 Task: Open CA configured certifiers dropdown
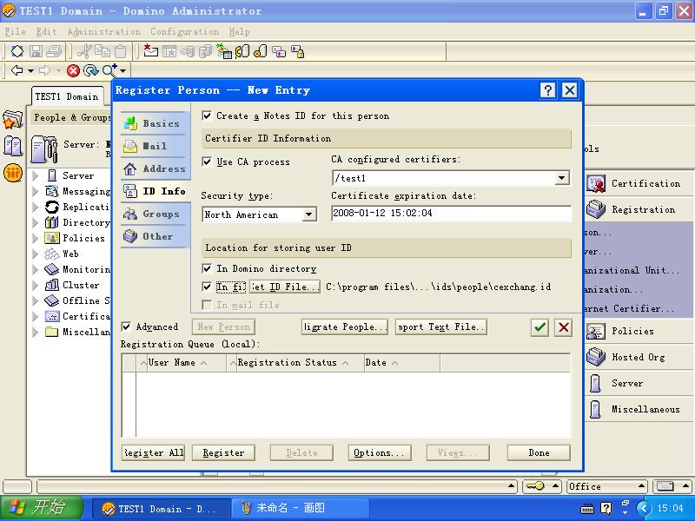coord(561,178)
